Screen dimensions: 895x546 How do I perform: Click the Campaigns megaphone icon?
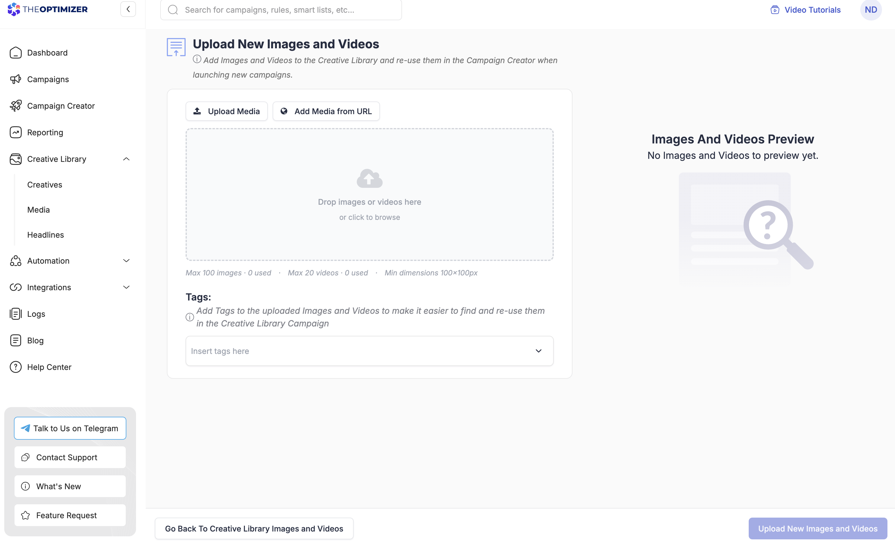[x=16, y=79]
